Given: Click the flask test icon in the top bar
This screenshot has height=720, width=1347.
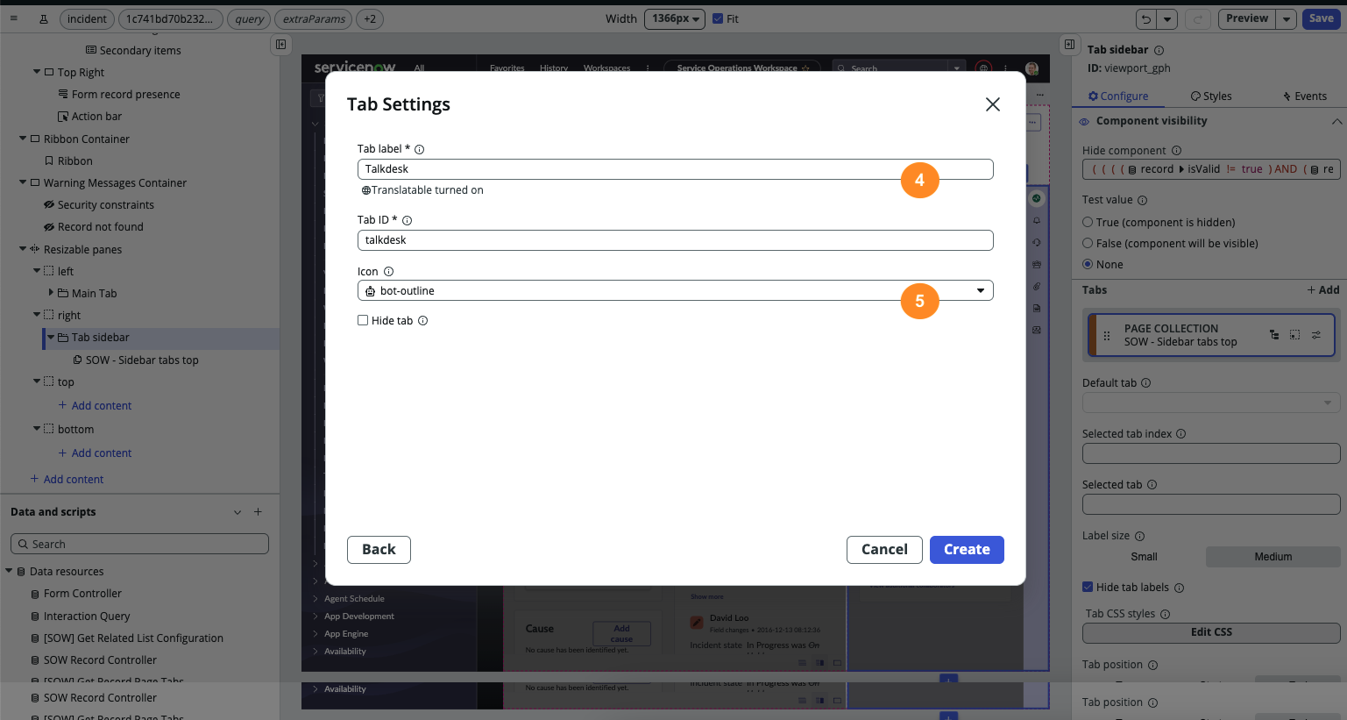Looking at the screenshot, I should (x=43, y=18).
